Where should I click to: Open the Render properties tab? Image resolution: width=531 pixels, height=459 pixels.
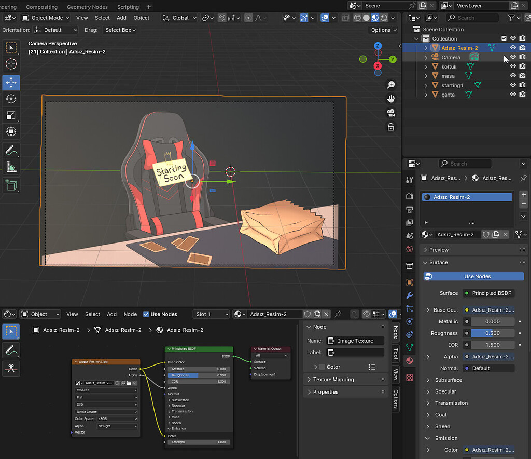tap(410, 197)
